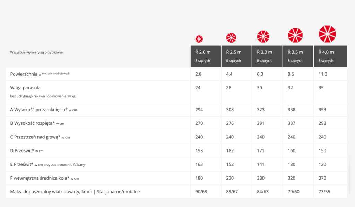
Task: Click the umbrella icon above 3,0 m column
Action: (x=263, y=36)
